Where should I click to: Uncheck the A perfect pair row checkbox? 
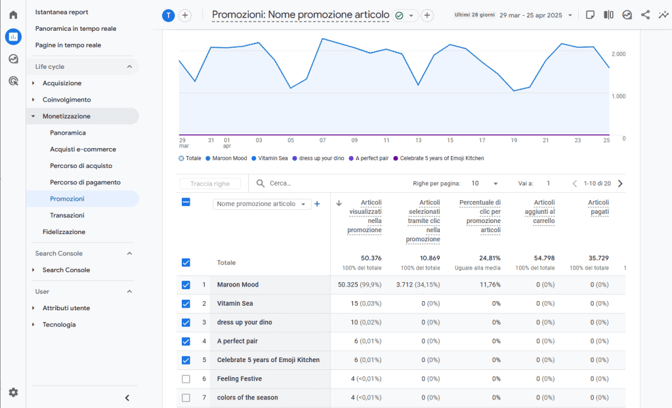coord(186,341)
